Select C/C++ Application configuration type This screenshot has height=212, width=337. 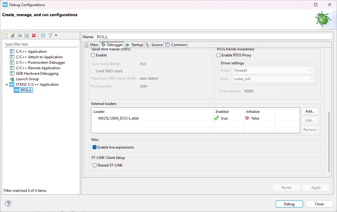(x=31, y=52)
